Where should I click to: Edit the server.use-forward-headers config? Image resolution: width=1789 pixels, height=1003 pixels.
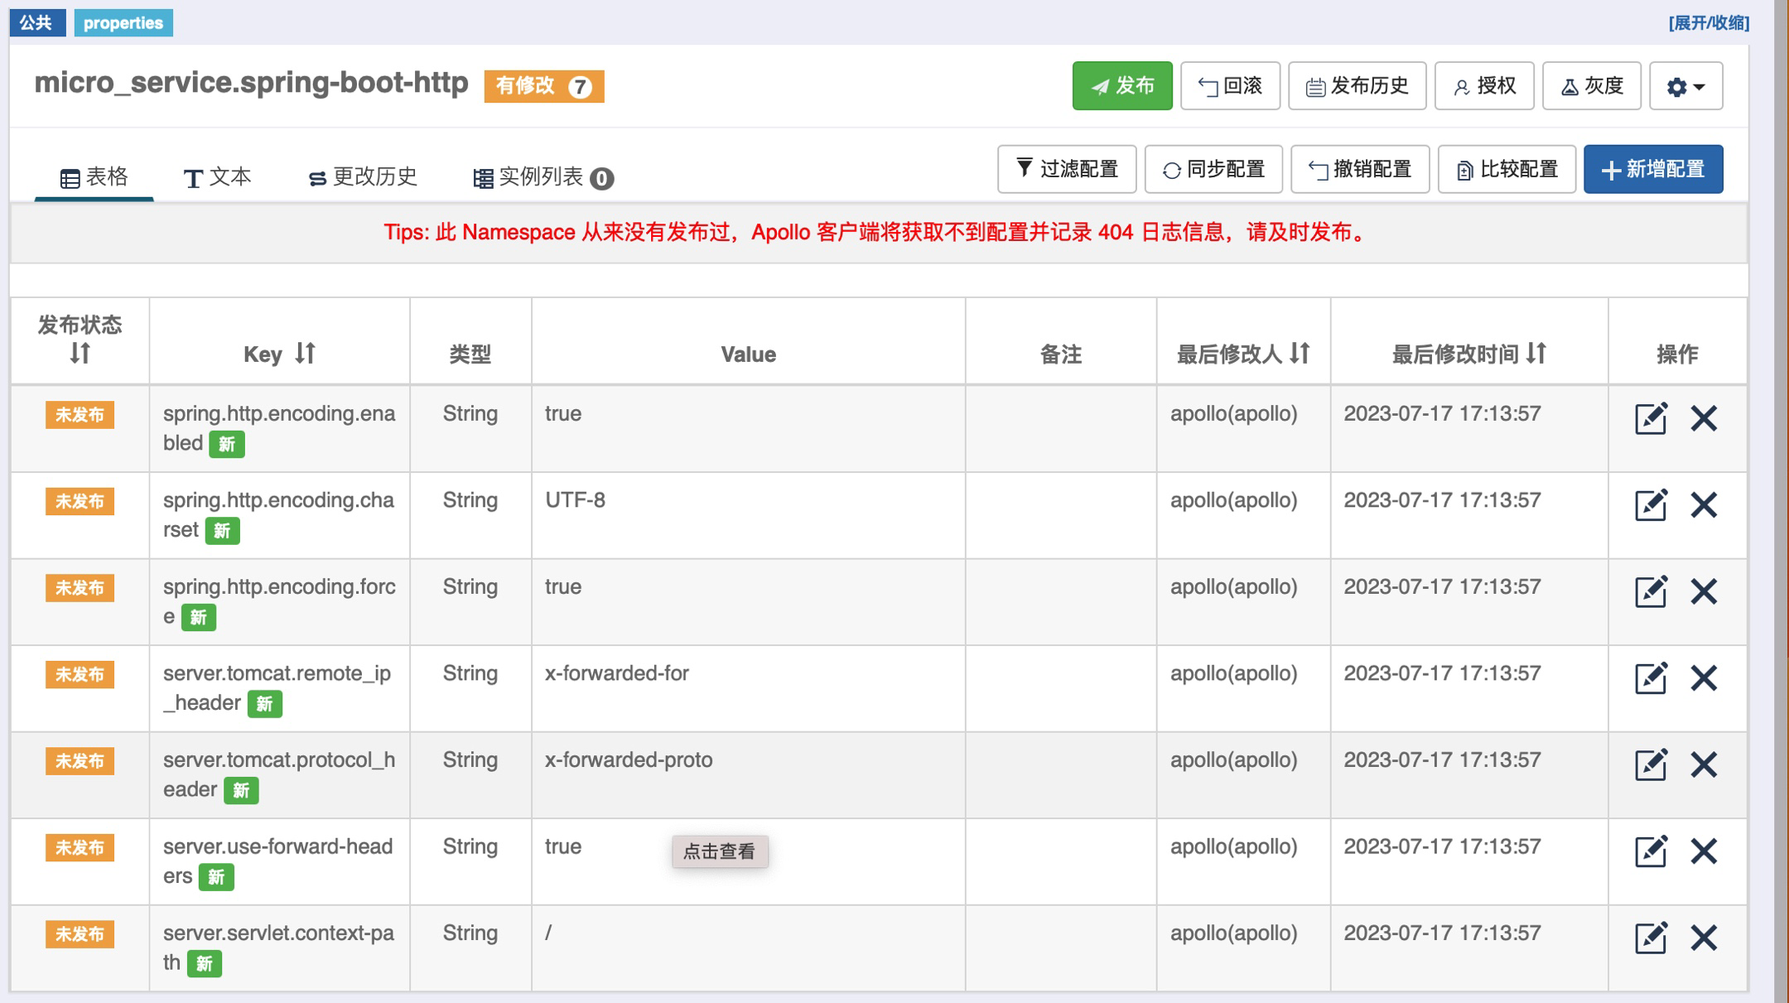pyautogui.click(x=1650, y=851)
